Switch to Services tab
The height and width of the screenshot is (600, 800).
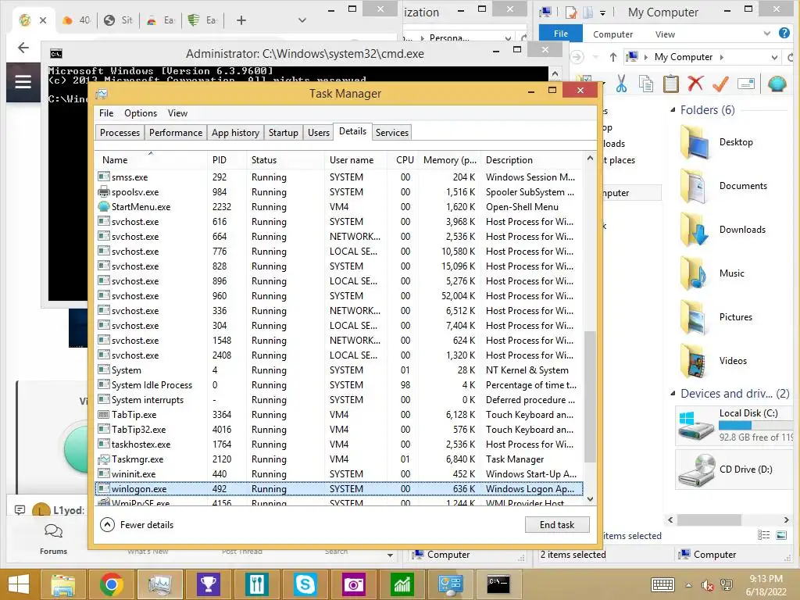[392, 133]
